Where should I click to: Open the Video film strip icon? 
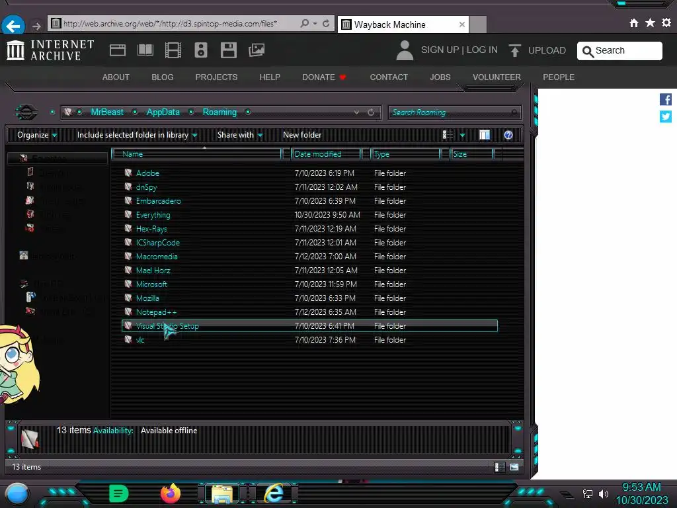pyautogui.click(x=173, y=50)
